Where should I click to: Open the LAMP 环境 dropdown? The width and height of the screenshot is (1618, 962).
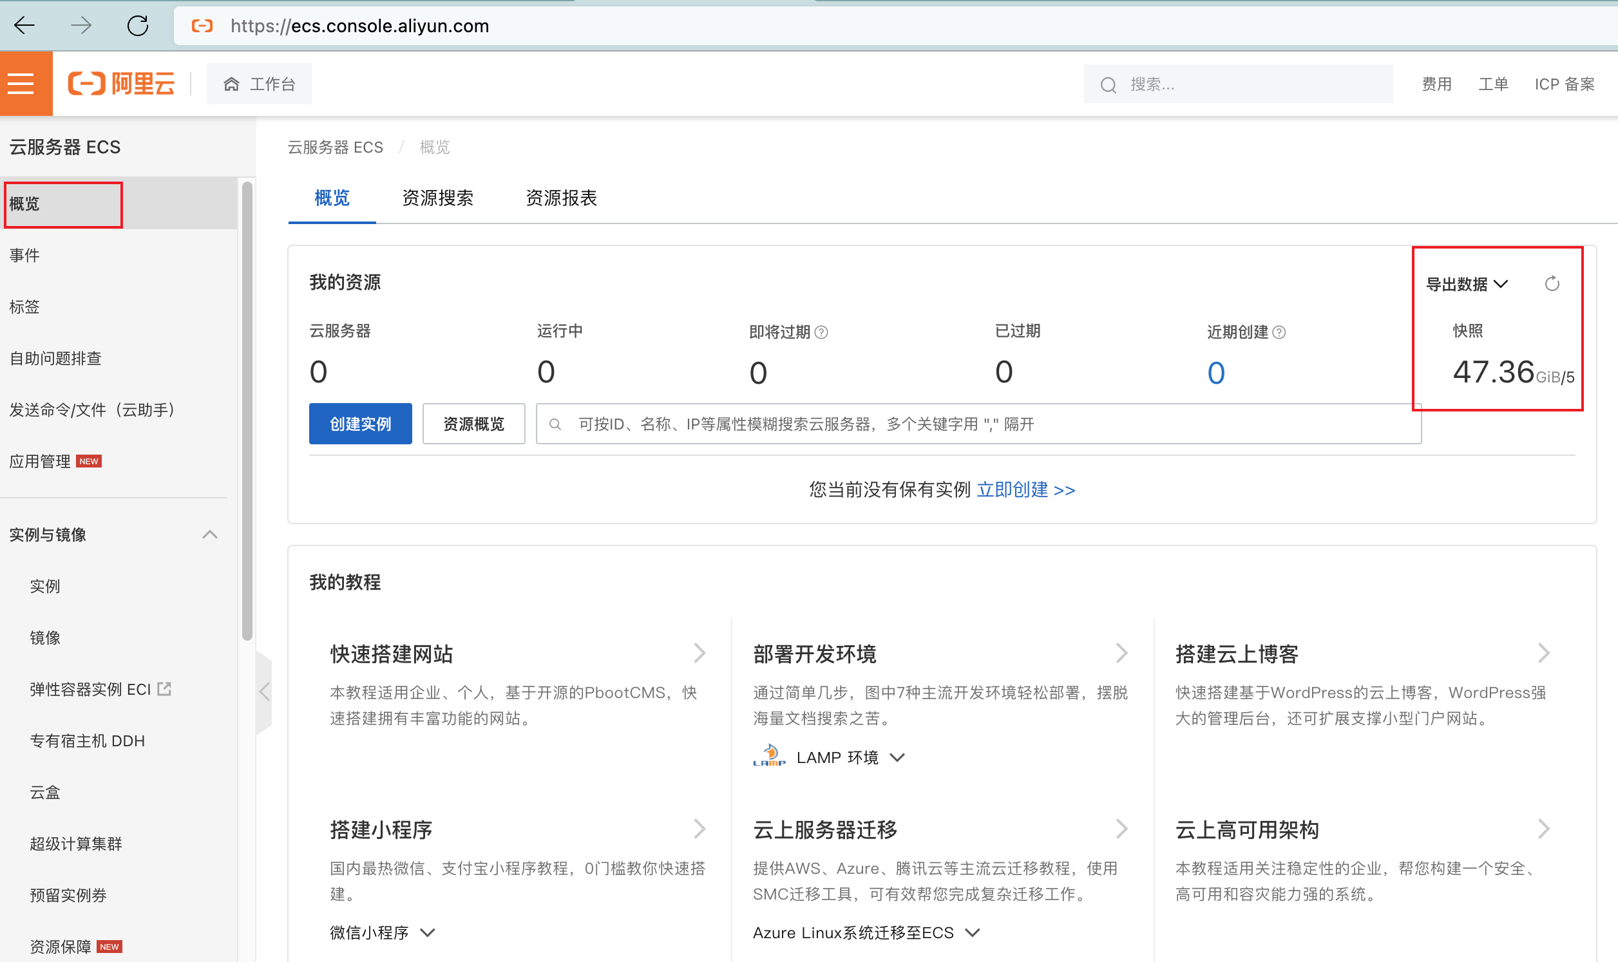tap(850, 757)
